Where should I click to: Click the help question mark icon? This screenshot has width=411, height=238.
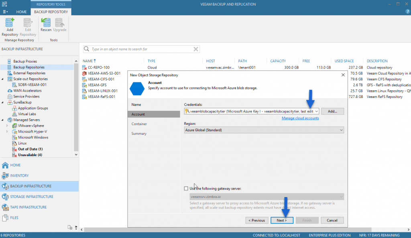(407, 12)
